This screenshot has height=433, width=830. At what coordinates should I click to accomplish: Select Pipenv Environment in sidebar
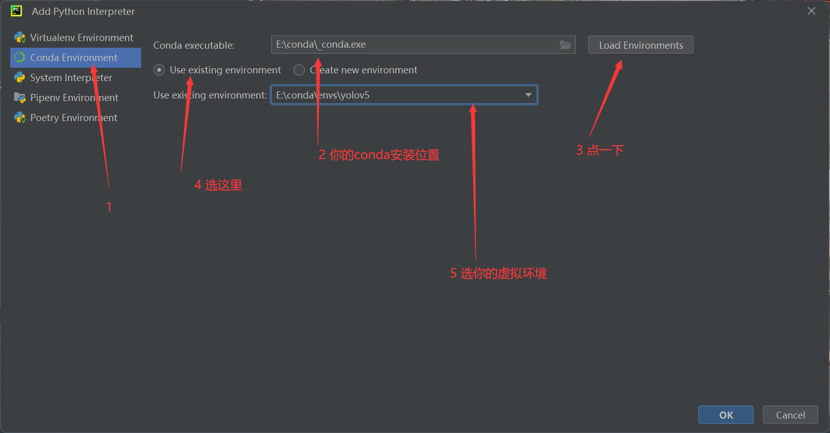pyautogui.click(x=75, y=97)
